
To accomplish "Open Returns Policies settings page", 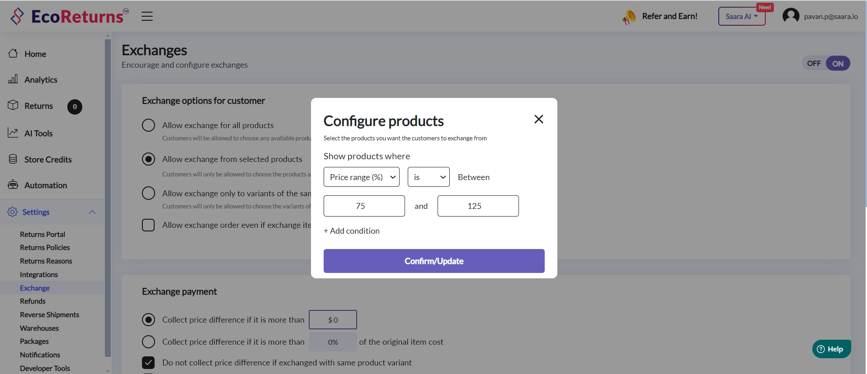I will pyautogui.click(x=45, y=248).
